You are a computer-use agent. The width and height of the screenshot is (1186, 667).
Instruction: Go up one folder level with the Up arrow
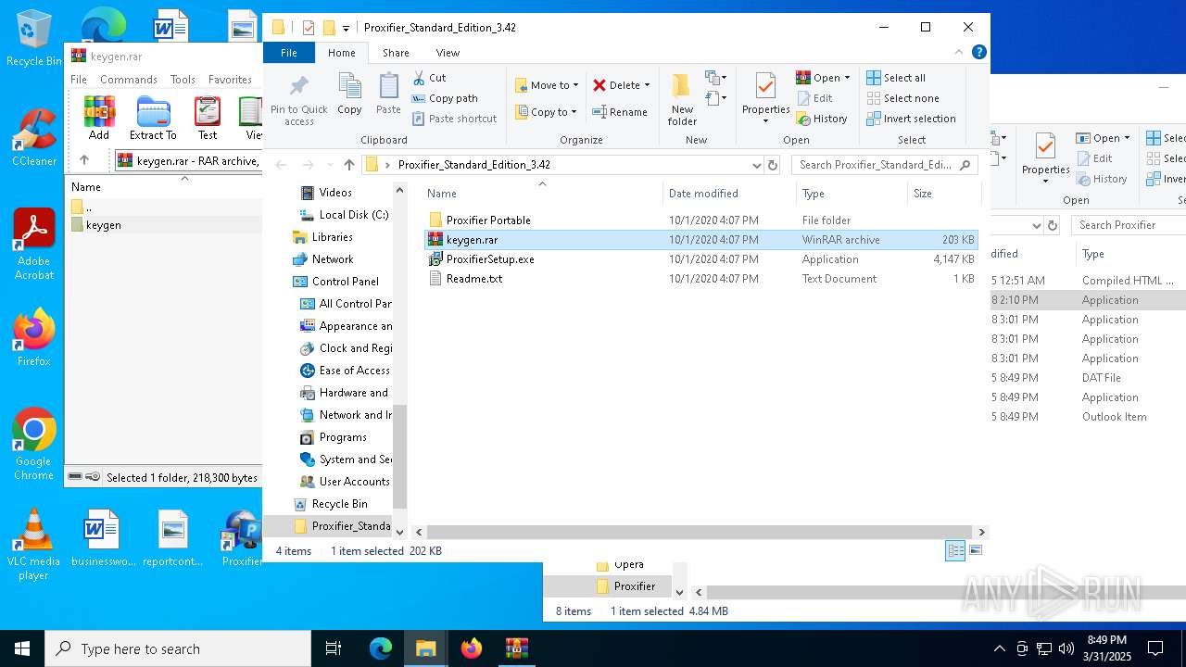(348, 165)
